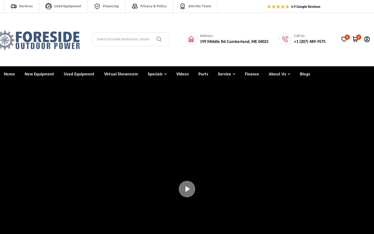Click the five gold stars rating

coord(278,6)
